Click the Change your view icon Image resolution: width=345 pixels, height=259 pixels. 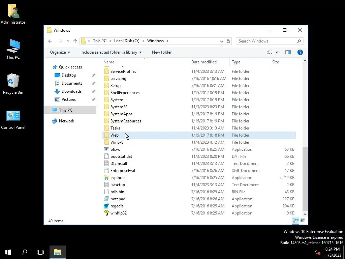click(x=270, y=52)
